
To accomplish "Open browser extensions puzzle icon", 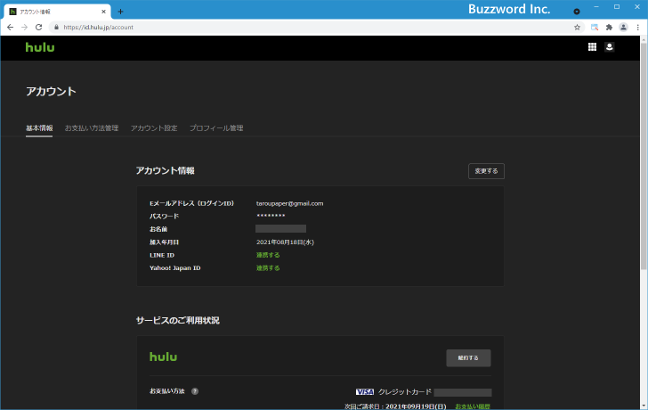I will (x=609, y=28).
